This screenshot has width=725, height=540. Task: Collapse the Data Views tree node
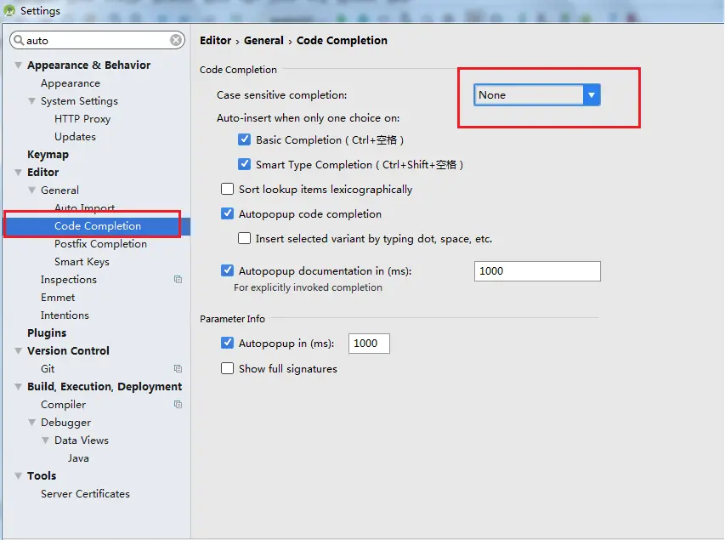point(45,440)
